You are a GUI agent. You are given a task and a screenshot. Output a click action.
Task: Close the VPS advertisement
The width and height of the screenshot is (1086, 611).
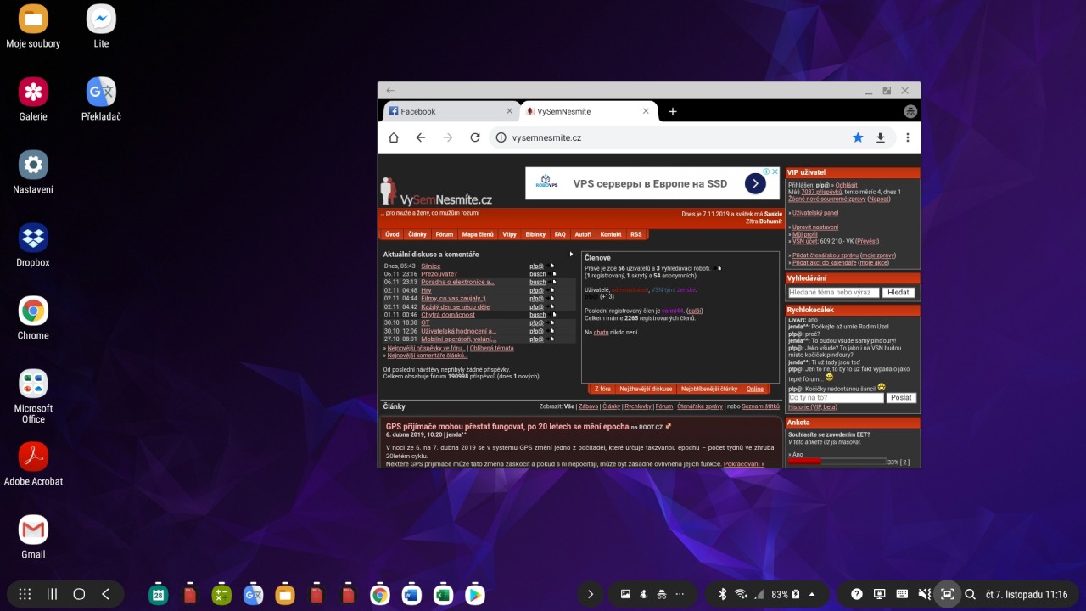(x=775, y=171)
